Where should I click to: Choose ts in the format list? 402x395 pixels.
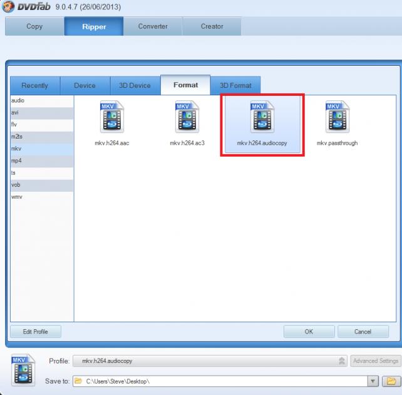42,173
